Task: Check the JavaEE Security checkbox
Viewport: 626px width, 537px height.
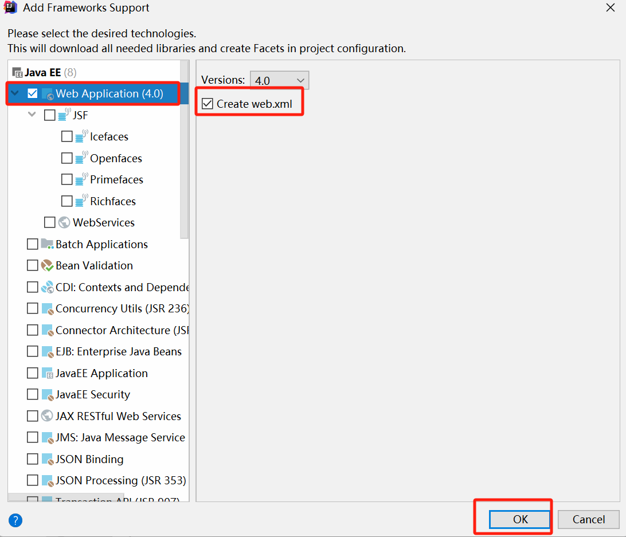Action: click(32, 394)
